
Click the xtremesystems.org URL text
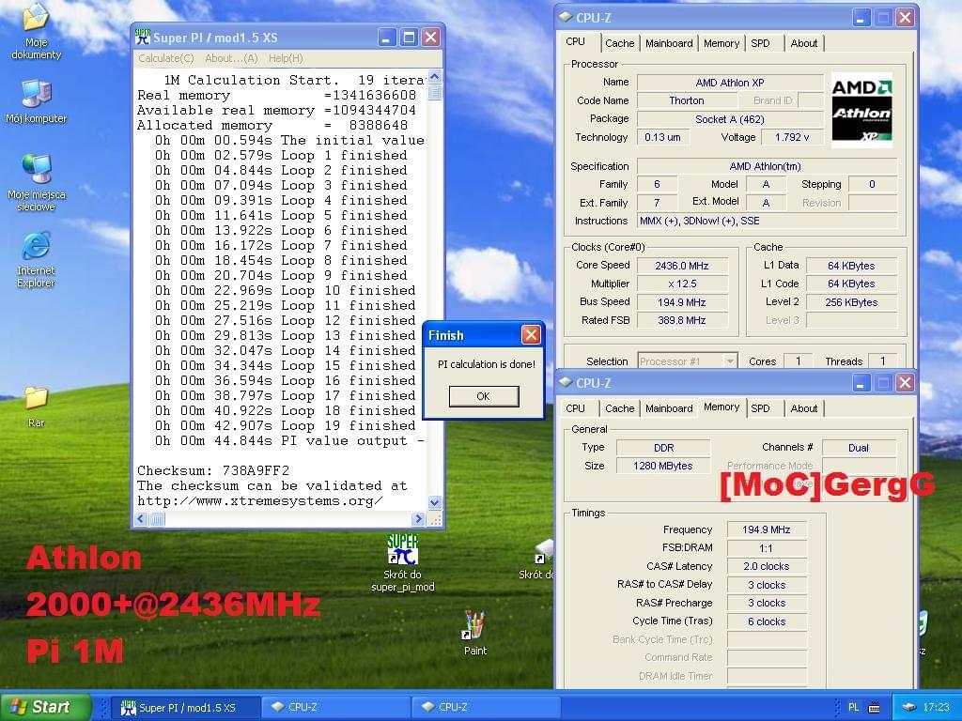(259, 501)
